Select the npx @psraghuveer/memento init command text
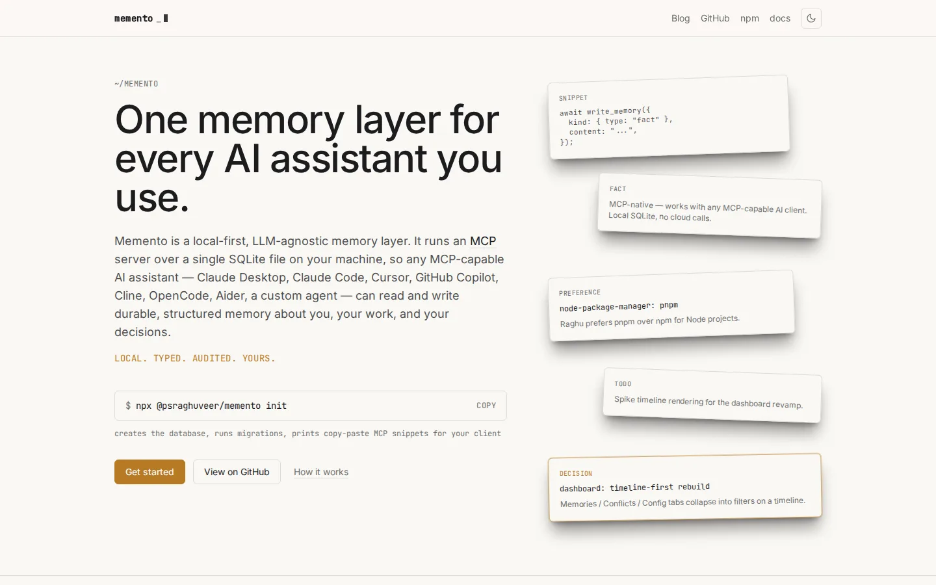The height and width of the screenshot is (585, 936). click(x=211, y=406)
